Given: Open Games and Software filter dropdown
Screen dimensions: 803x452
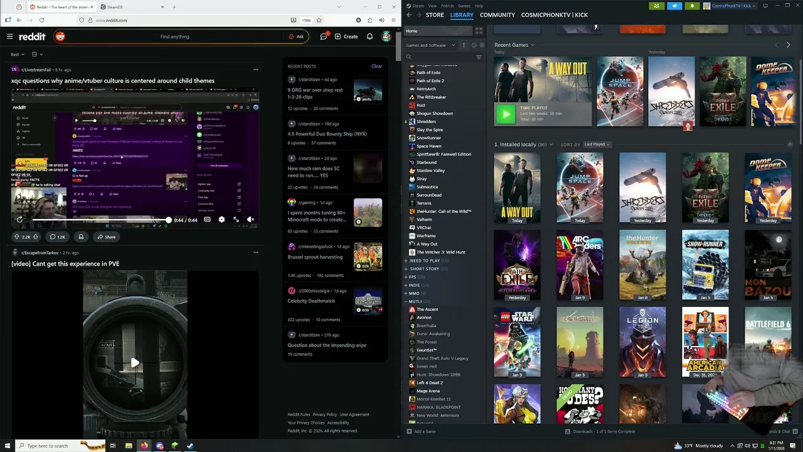Looking at the screenshot, I should [x=429, y=45].
